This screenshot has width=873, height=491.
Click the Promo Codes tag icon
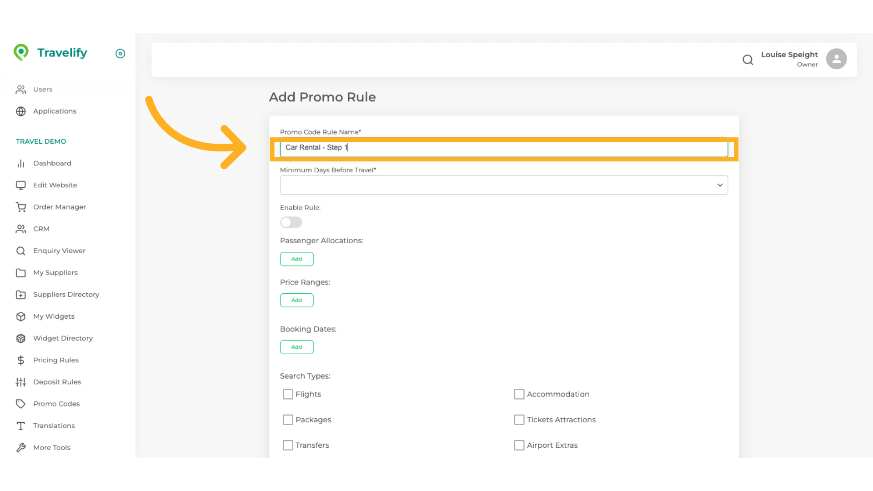[x=21, y=404]
